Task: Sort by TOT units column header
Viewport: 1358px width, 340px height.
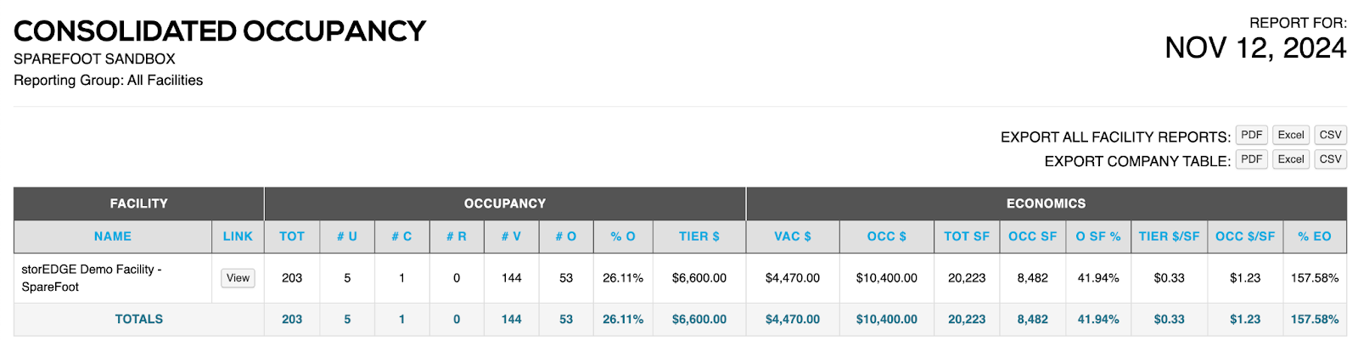Action: point(292,237)
